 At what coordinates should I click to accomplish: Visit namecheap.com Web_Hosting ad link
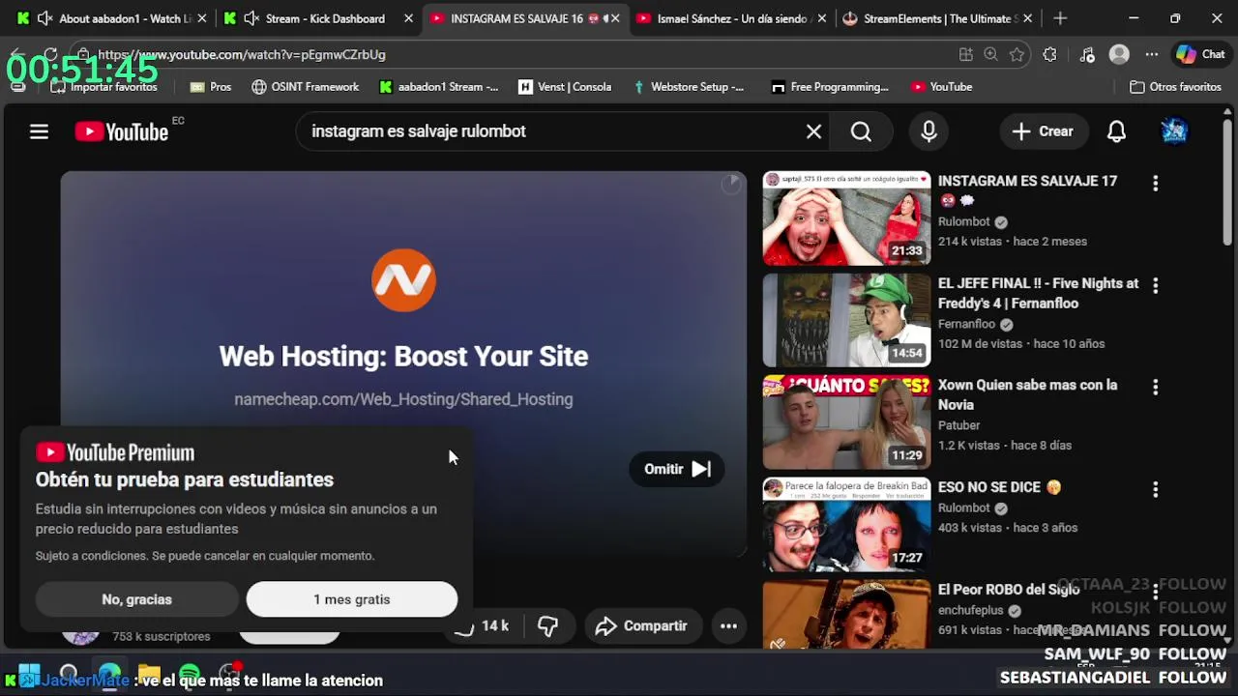coord(403,399)
